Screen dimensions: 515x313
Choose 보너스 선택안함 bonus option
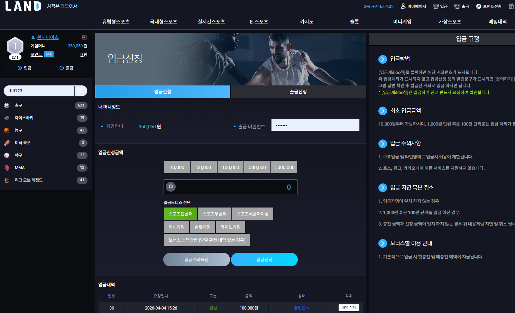point(207,240)
